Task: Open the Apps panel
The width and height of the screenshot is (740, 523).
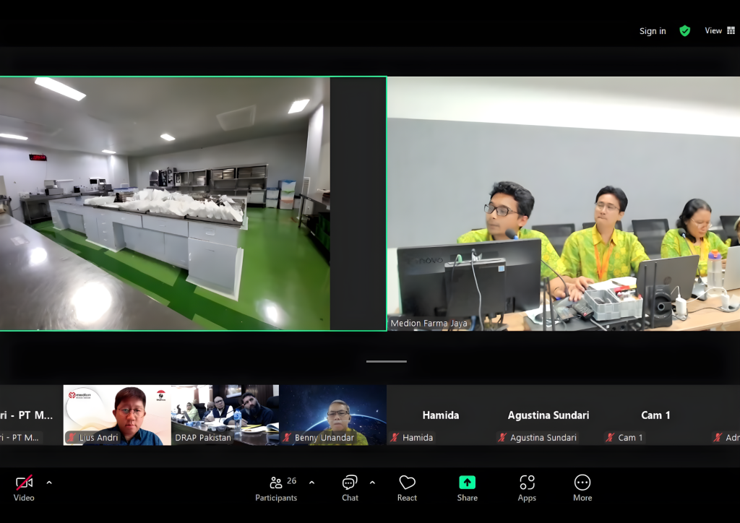Action: [x=527, y=488]
